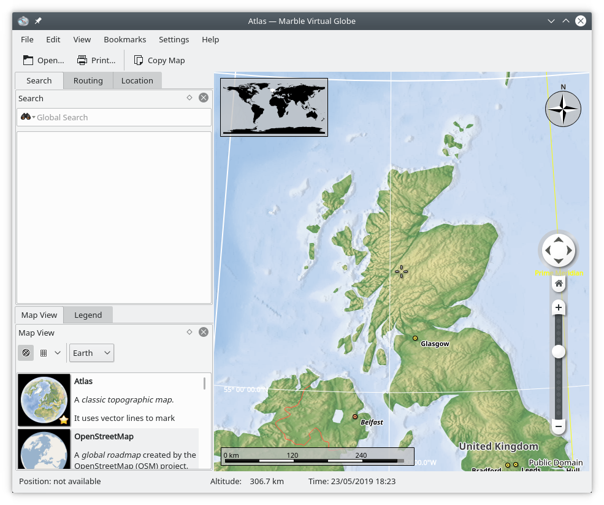Viewport: 604px width, 505px height.
Task: Close the Map View panel
Action: point(204,332)
